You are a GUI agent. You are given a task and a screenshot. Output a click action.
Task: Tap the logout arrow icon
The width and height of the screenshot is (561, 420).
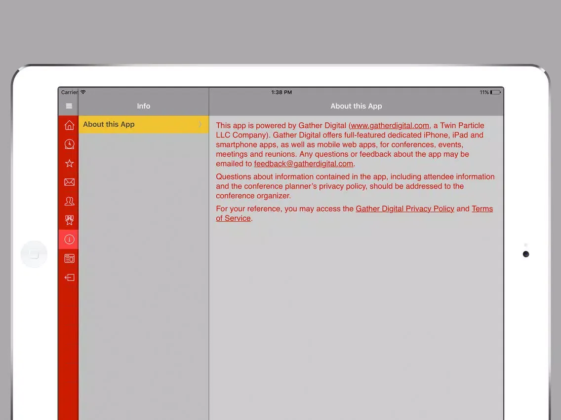69,278
